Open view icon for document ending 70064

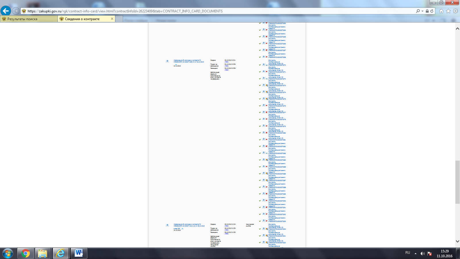(x=263, y=29)
